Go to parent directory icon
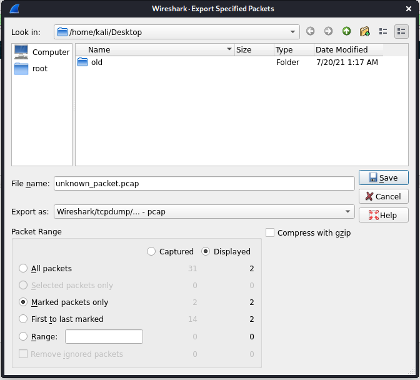420x380 pixels. point(346,31)
